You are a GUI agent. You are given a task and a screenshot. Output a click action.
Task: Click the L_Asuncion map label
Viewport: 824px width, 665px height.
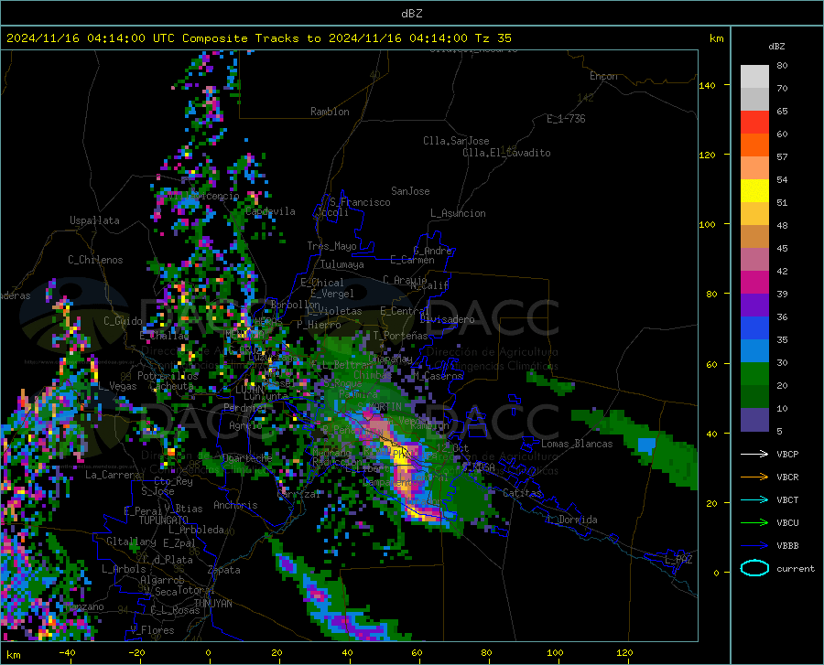[x=458, y=213]
